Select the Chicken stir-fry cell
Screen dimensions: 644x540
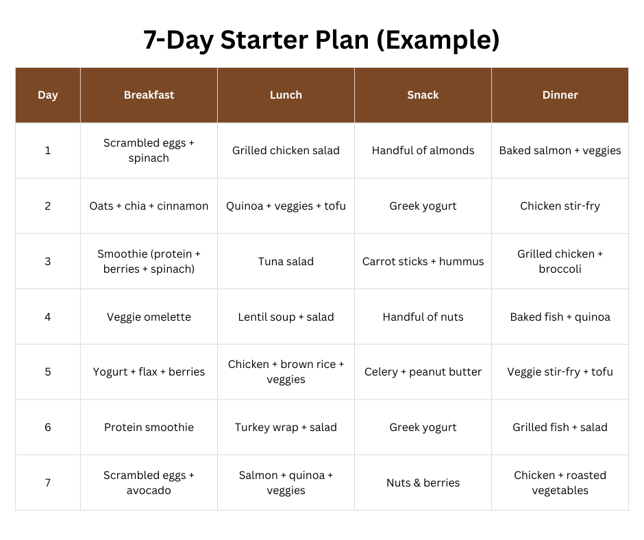point(560,206)
